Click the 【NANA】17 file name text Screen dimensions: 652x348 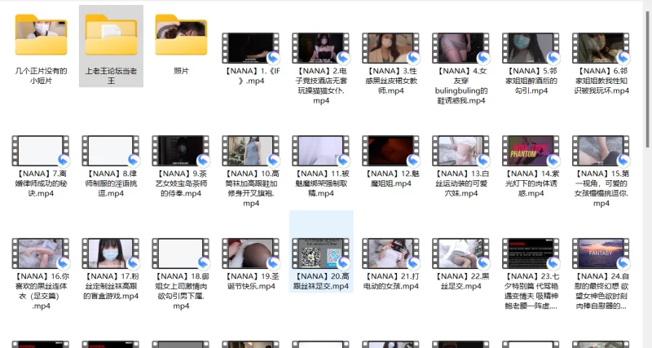[x=111, y=286]
